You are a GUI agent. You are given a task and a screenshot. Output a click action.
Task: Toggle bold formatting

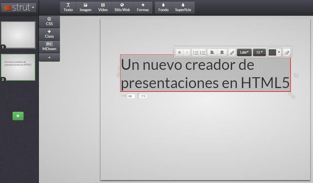[179, 52]
